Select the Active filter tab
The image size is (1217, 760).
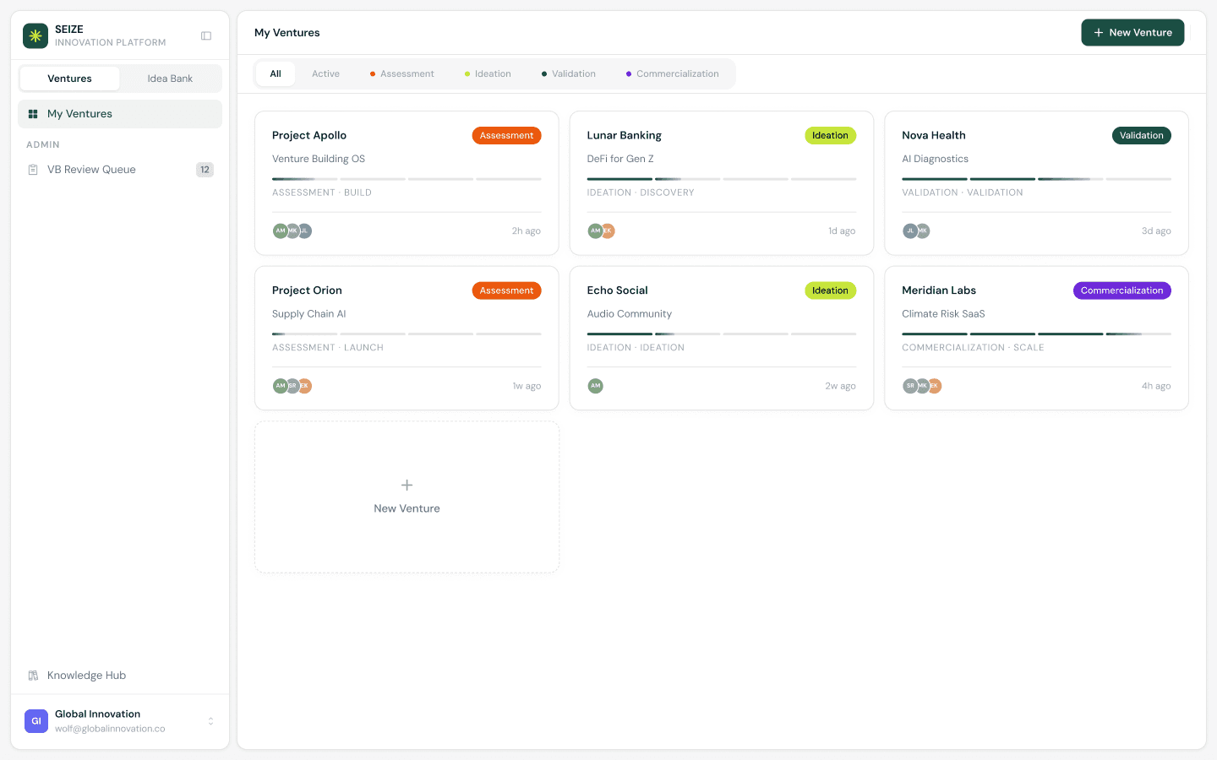coord(325,74)
